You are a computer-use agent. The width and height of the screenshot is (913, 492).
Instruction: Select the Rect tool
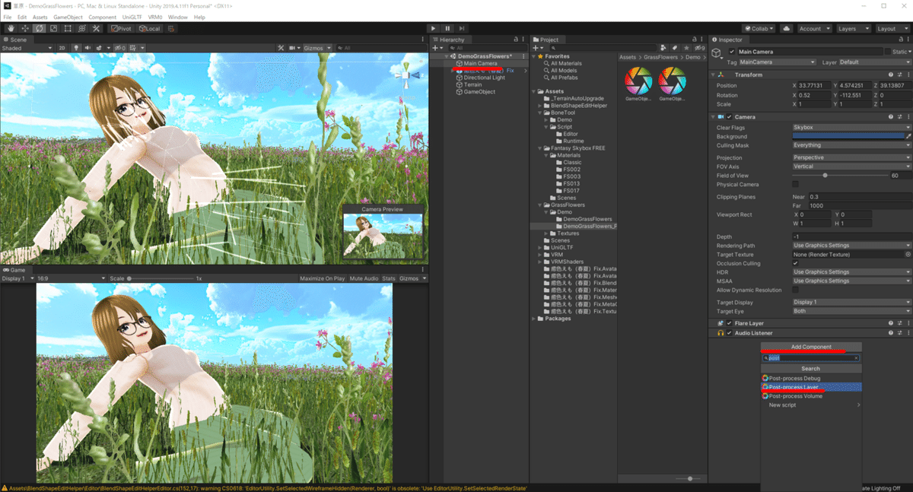pos(68,28)
